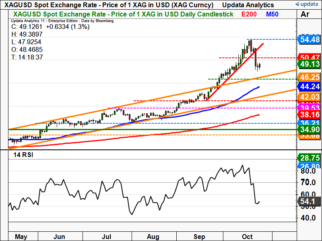This screenshot has height=241, width=322.
Task: Click the blue 44.24 moving average tag
Action: [x=309, y=86]
